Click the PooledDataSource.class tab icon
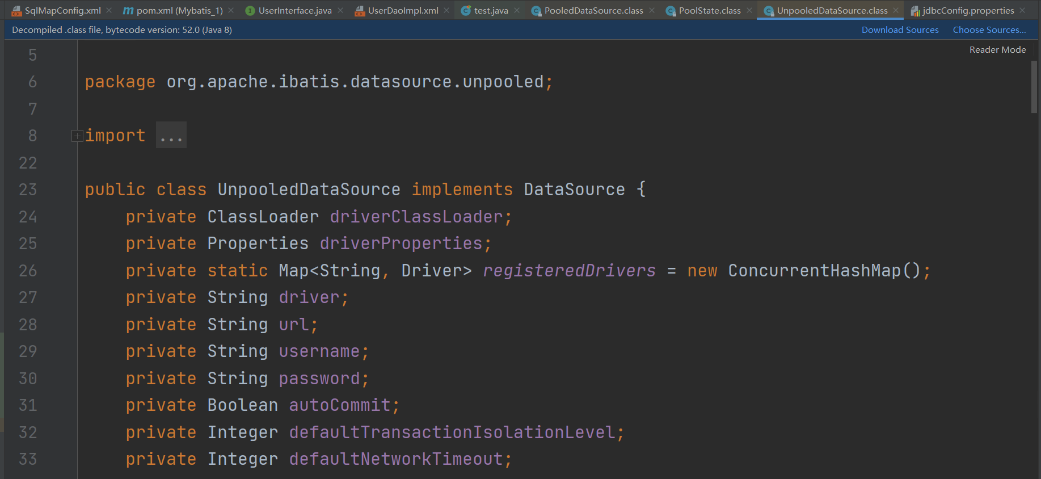1041x479 pixels. tap(536, 11)
